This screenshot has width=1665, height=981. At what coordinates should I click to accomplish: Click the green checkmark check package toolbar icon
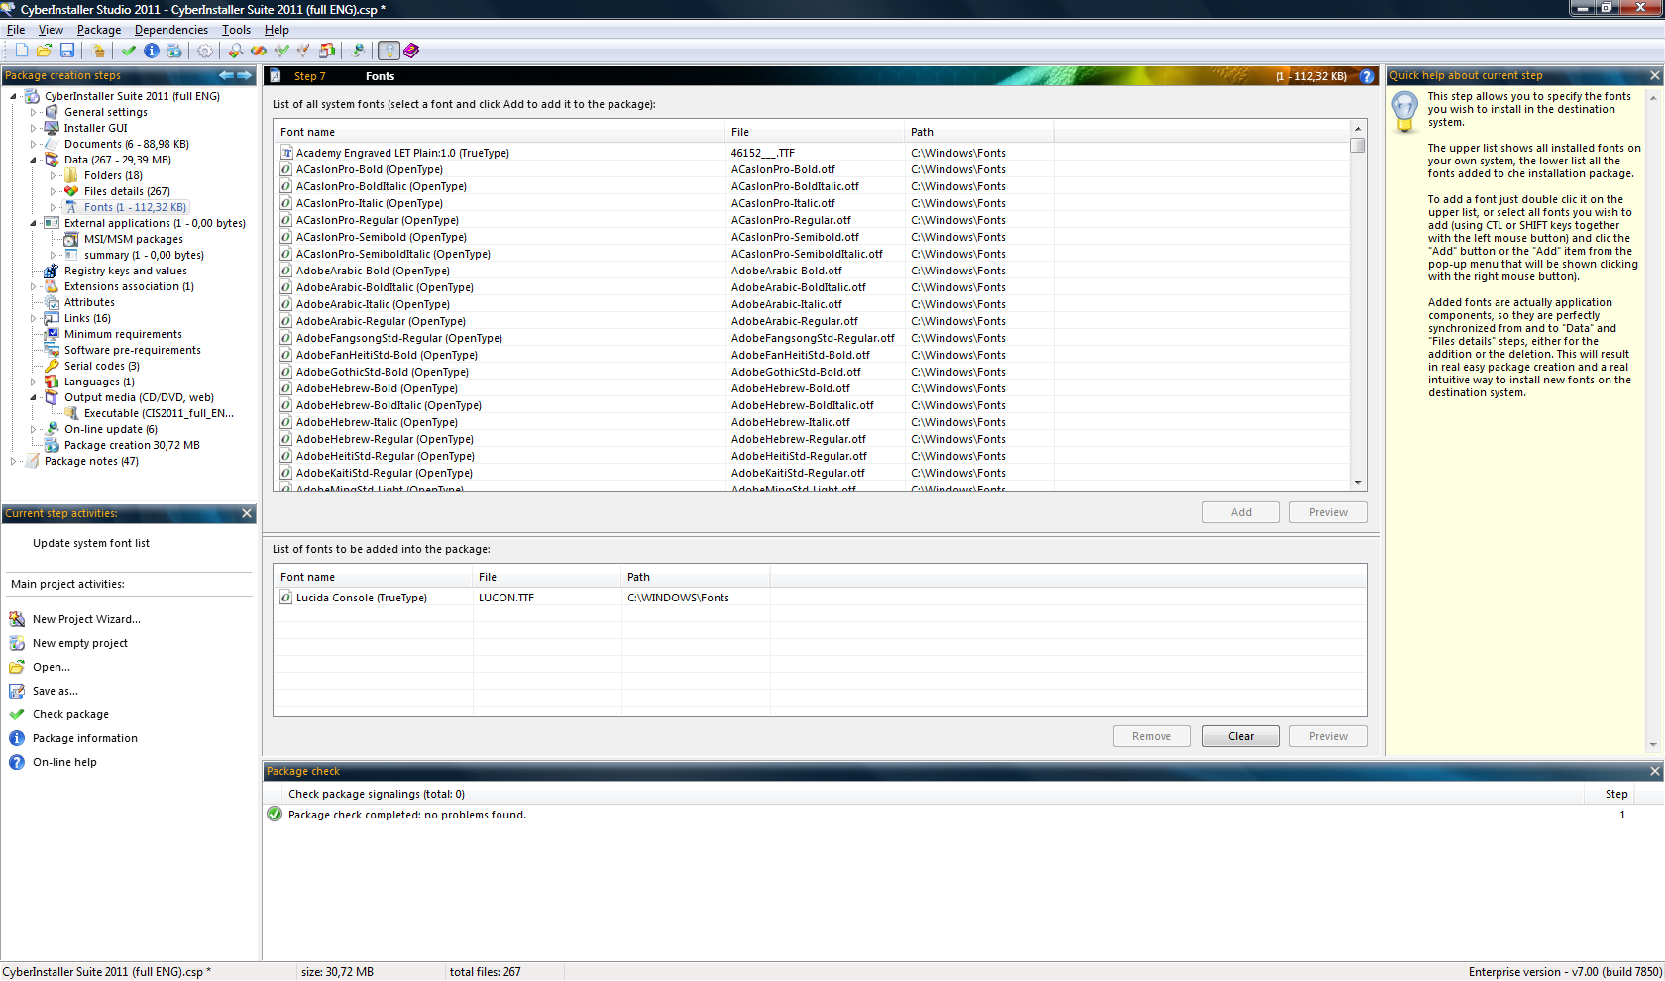click(x=128, y=51)
